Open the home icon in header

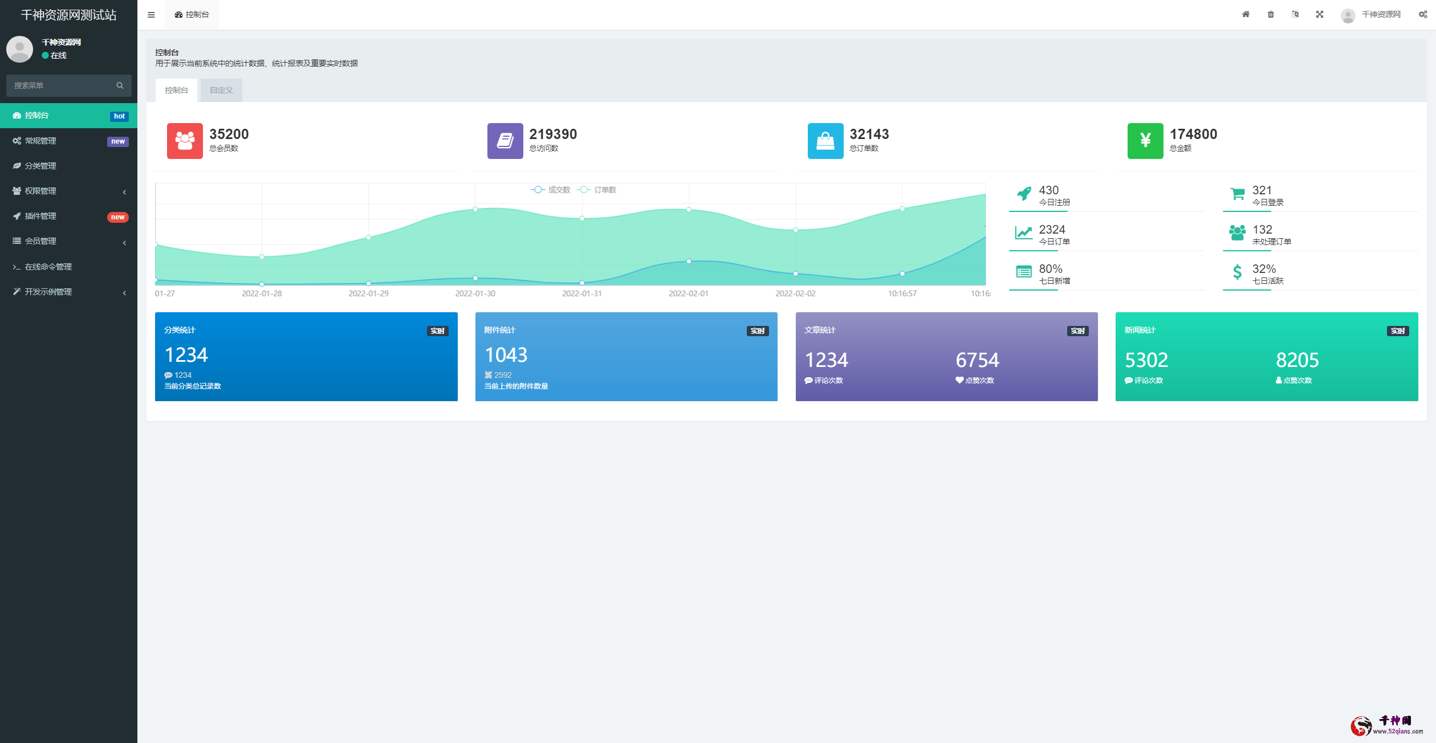1246,14
